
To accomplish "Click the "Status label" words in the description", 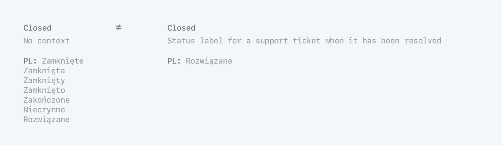I will [195, 41].
